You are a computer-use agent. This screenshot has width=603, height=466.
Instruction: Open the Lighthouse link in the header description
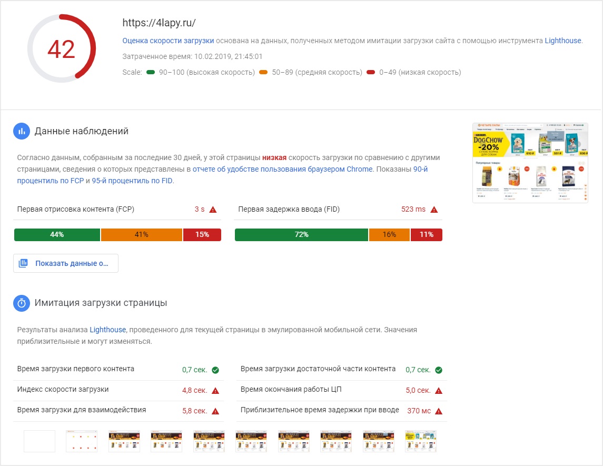coord(564,41)
